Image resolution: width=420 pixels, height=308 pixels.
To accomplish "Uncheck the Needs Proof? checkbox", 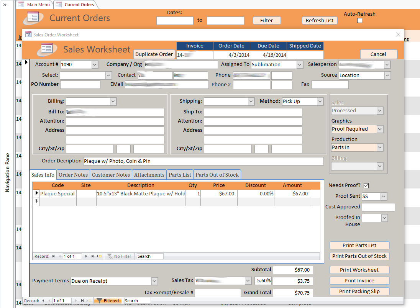I will click(x=366, y=185).
